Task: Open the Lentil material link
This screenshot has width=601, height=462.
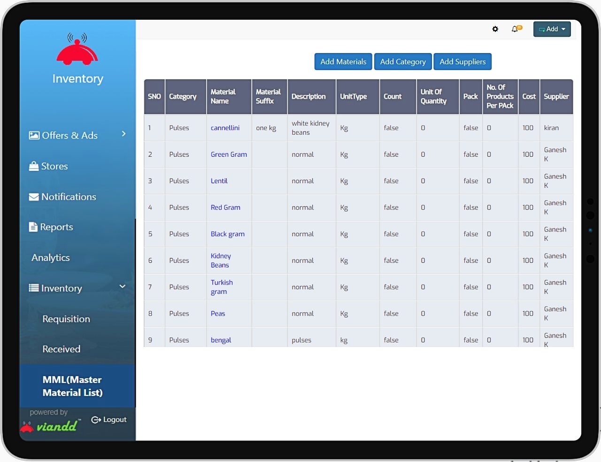Action: point(219,181)
